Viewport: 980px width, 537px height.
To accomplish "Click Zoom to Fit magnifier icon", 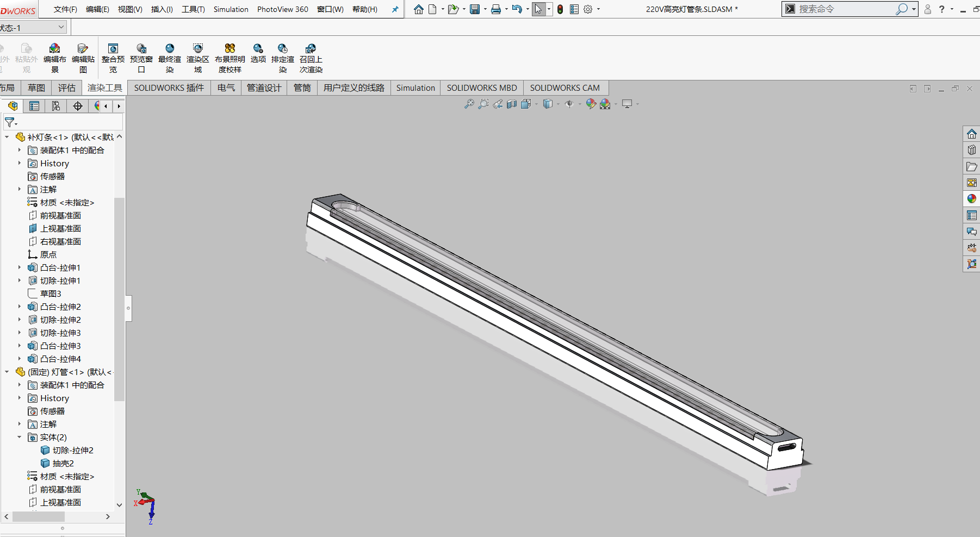I will pyautogui.click(x=469, y=104).
